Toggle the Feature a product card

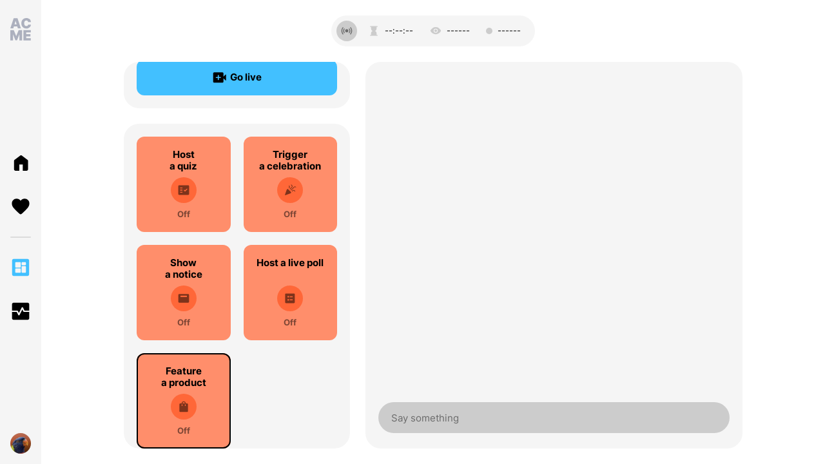click(x=184, y=401)
